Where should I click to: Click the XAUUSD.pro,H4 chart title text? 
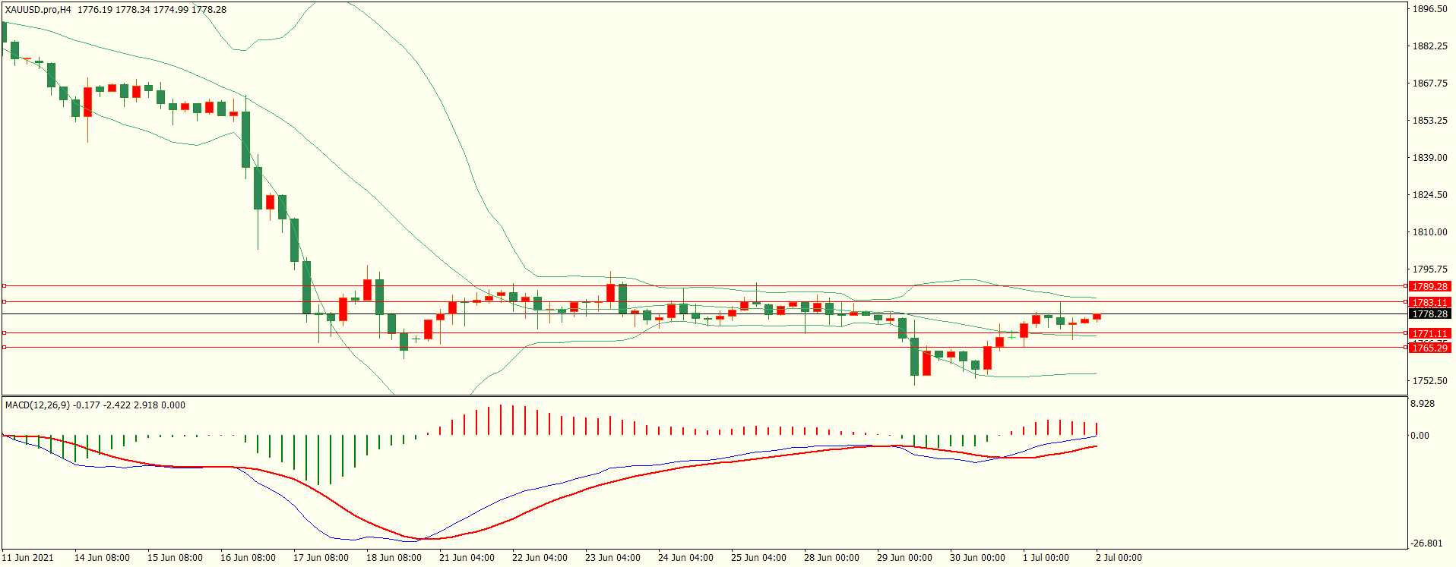38,10
